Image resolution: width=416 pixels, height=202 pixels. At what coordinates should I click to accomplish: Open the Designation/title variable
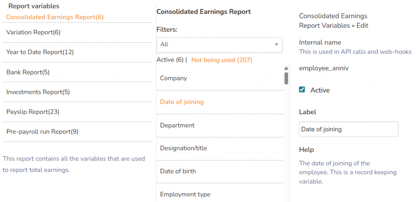pos(183,148)
